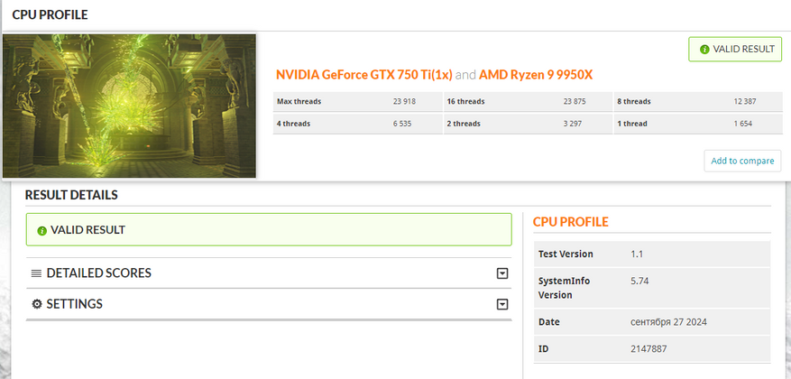
Task: Click the result ID value 2147887
Action: [648, 349]
